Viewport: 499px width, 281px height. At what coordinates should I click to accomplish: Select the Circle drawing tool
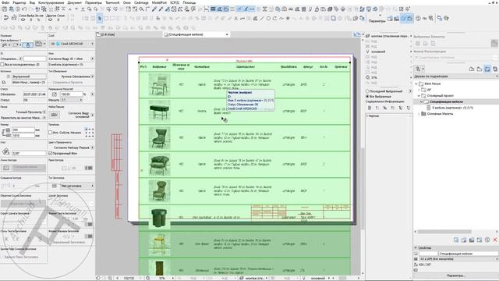[x=268, y=19]
